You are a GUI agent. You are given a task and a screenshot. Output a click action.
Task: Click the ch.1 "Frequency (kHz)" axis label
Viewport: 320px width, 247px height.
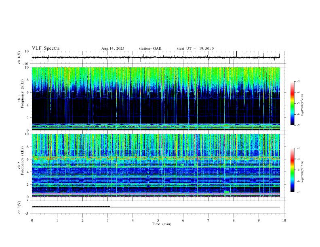click(x=22, y=93)
